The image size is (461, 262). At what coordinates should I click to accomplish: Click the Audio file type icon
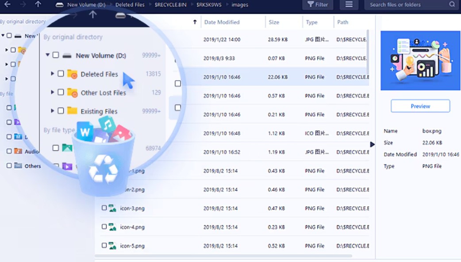coord(18,151)
